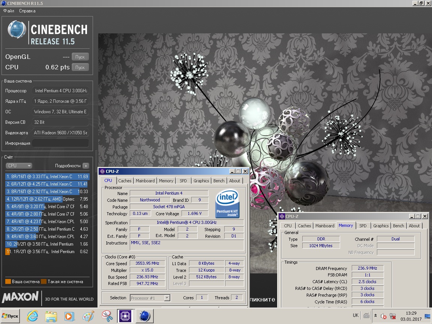Select ranking row 2 with score 11.41

[x=47, y=184]
